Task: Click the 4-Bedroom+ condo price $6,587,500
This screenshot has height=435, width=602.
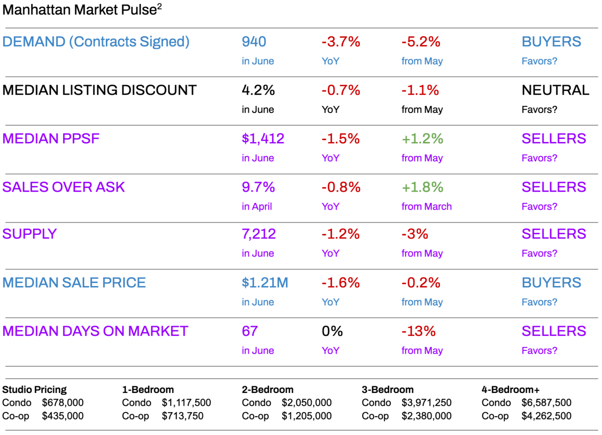Action: 546,403
